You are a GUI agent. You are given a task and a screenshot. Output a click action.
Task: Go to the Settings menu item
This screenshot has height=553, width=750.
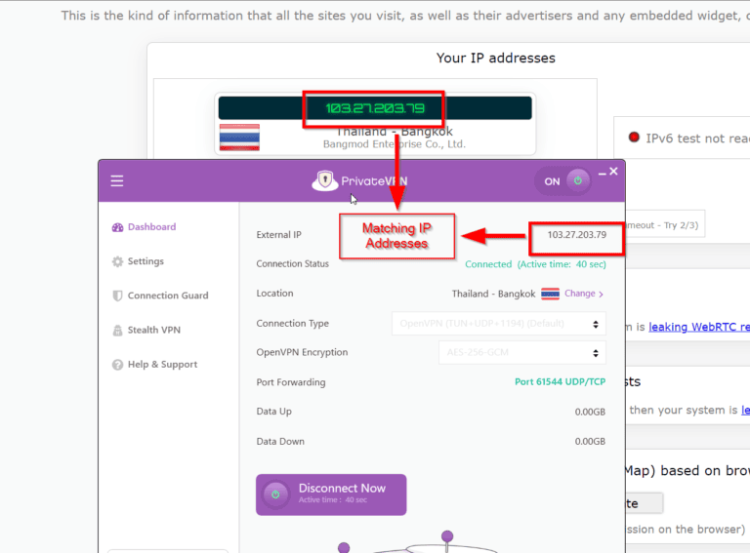(146, 261)
